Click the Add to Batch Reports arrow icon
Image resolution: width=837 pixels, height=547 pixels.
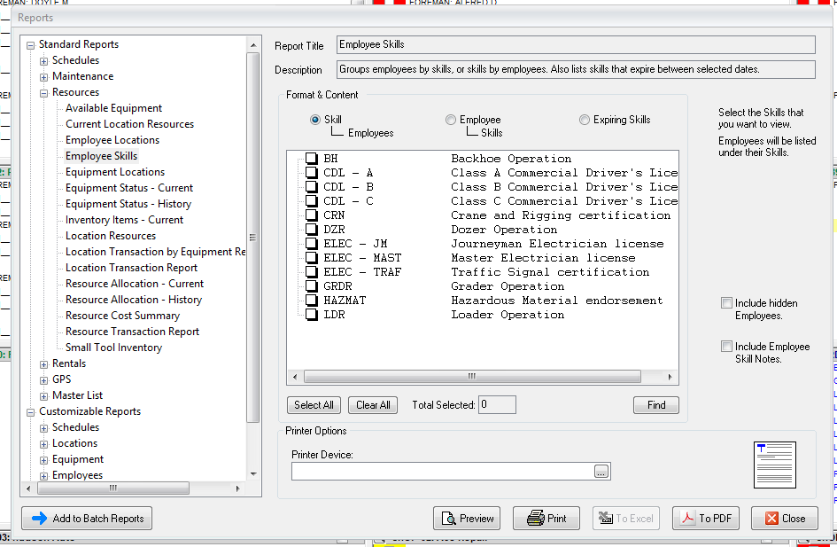point(39,519)
